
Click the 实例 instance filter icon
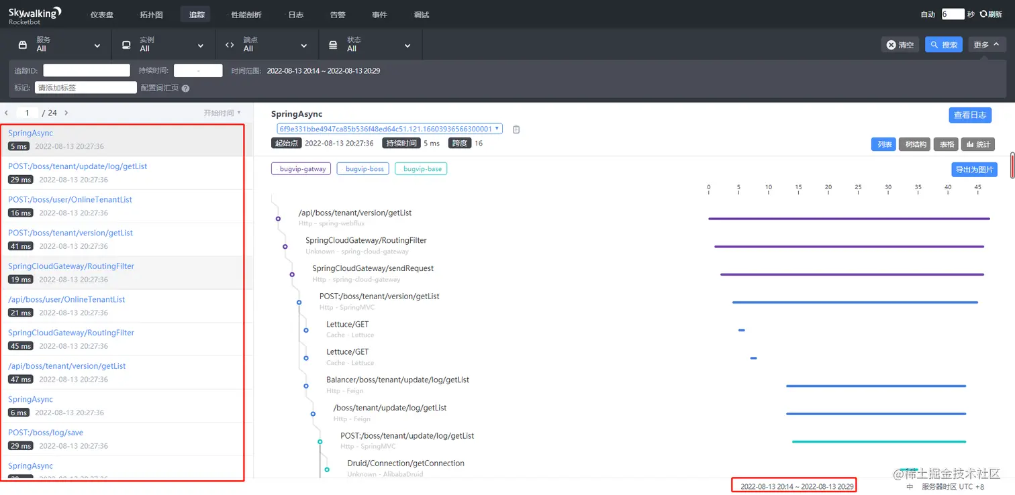click(126, 45)
